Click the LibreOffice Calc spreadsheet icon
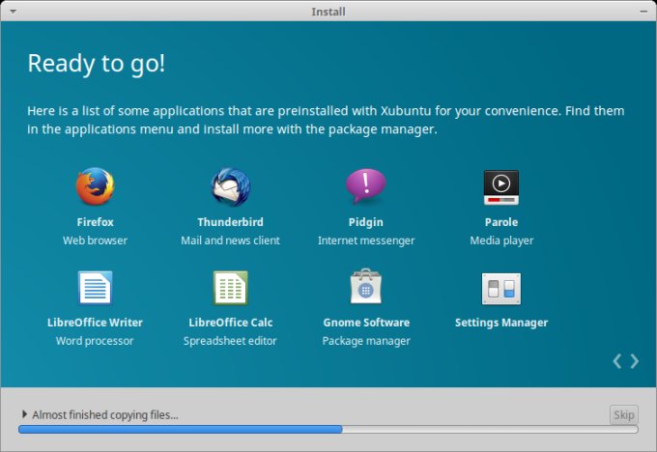The height and width of the screenshot is (452, 657). [231, 288]
